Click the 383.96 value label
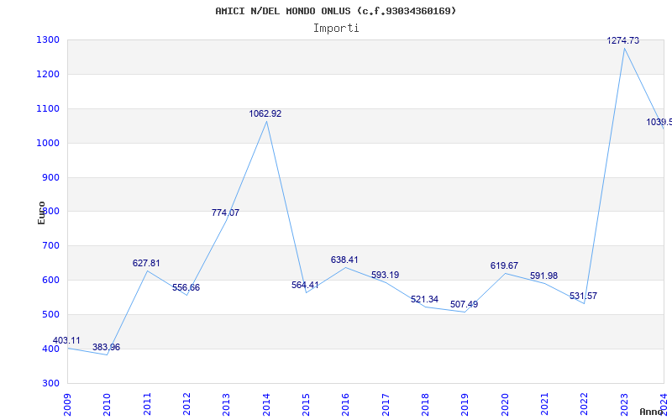The image size is (672, 420). (x=107, y=347)
